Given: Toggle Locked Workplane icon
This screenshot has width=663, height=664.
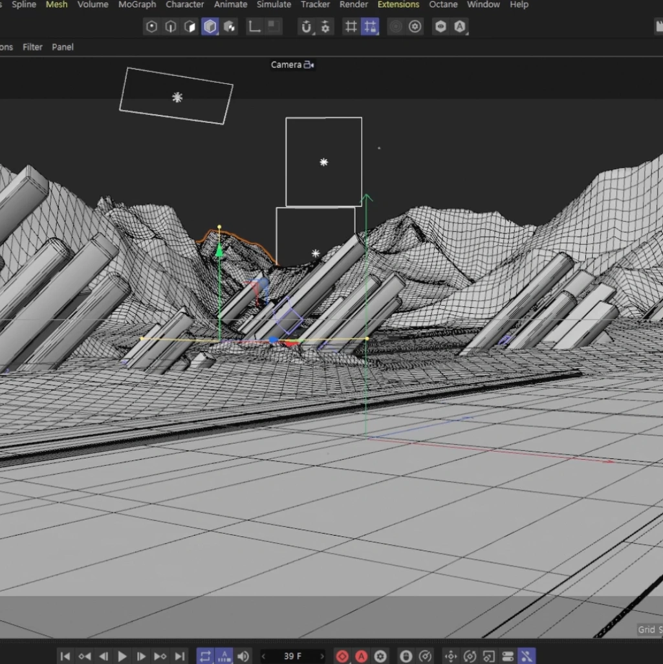Looking at the screenshot, I should coord(370,27).
